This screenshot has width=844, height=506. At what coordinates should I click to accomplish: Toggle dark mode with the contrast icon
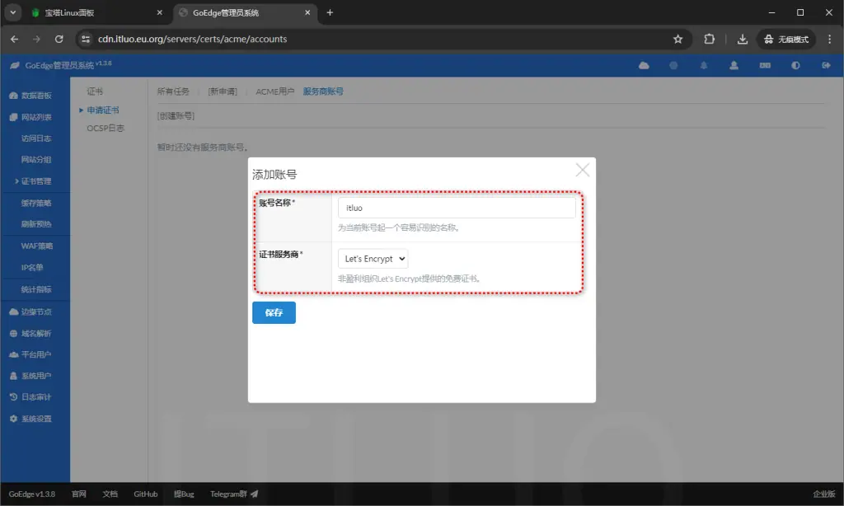pos(795,64)
